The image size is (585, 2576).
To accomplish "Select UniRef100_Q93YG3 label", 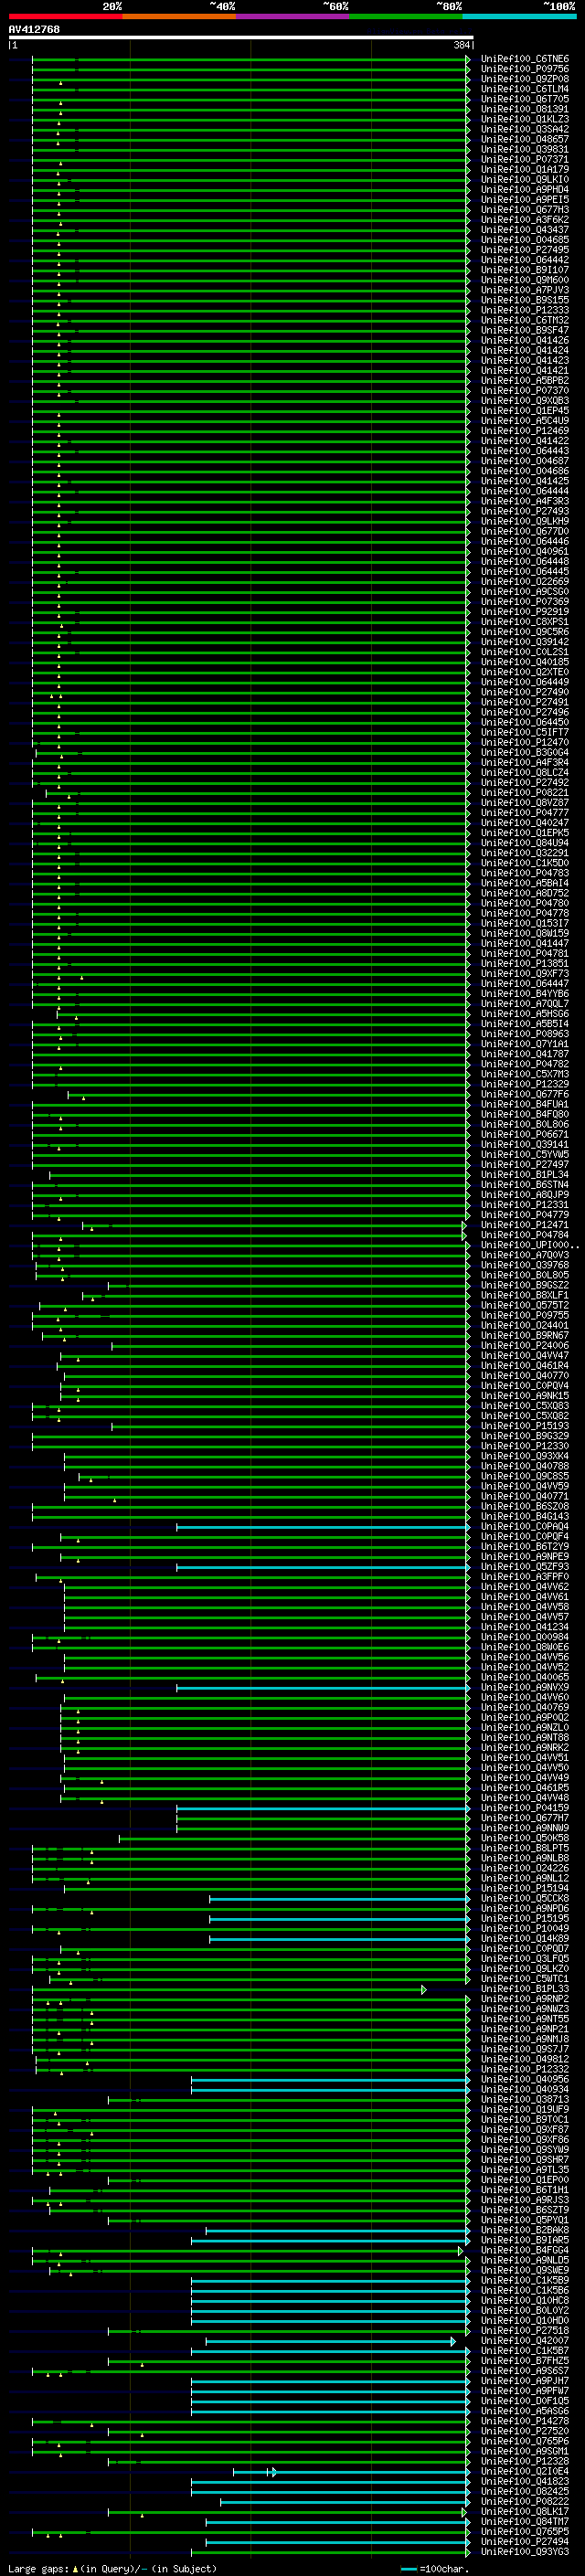I will tap(525, 2552).
